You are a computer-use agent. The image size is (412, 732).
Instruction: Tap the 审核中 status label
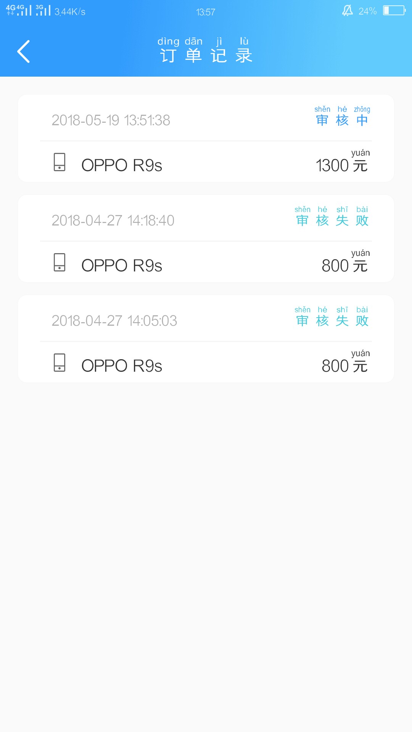[342, 116]
